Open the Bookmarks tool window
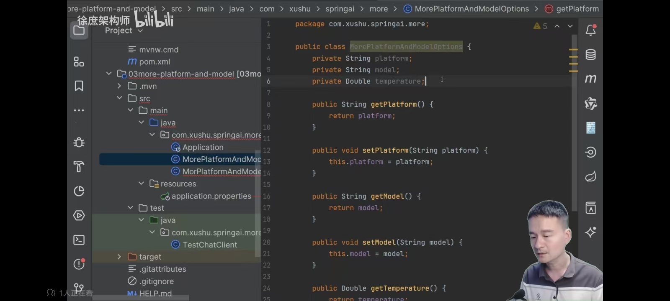The width and height of the screenshot is (670, 301). 79,86
